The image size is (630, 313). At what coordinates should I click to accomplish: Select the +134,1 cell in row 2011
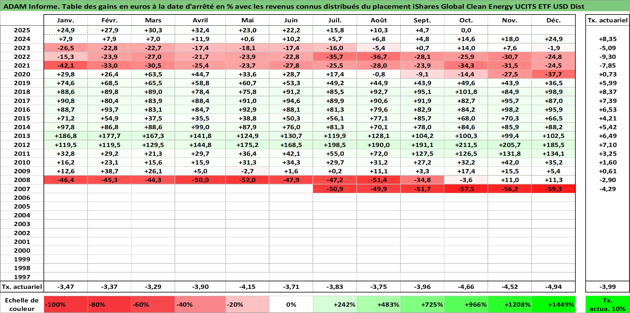click(553, 154)
